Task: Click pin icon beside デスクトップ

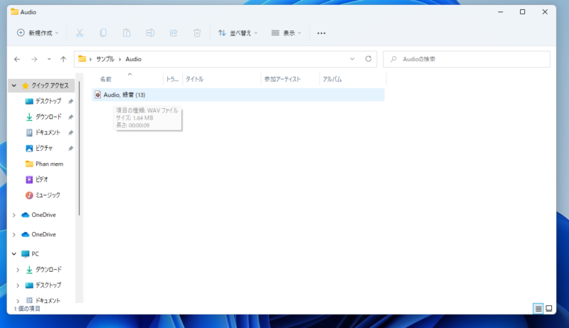Action: [70, 101]
